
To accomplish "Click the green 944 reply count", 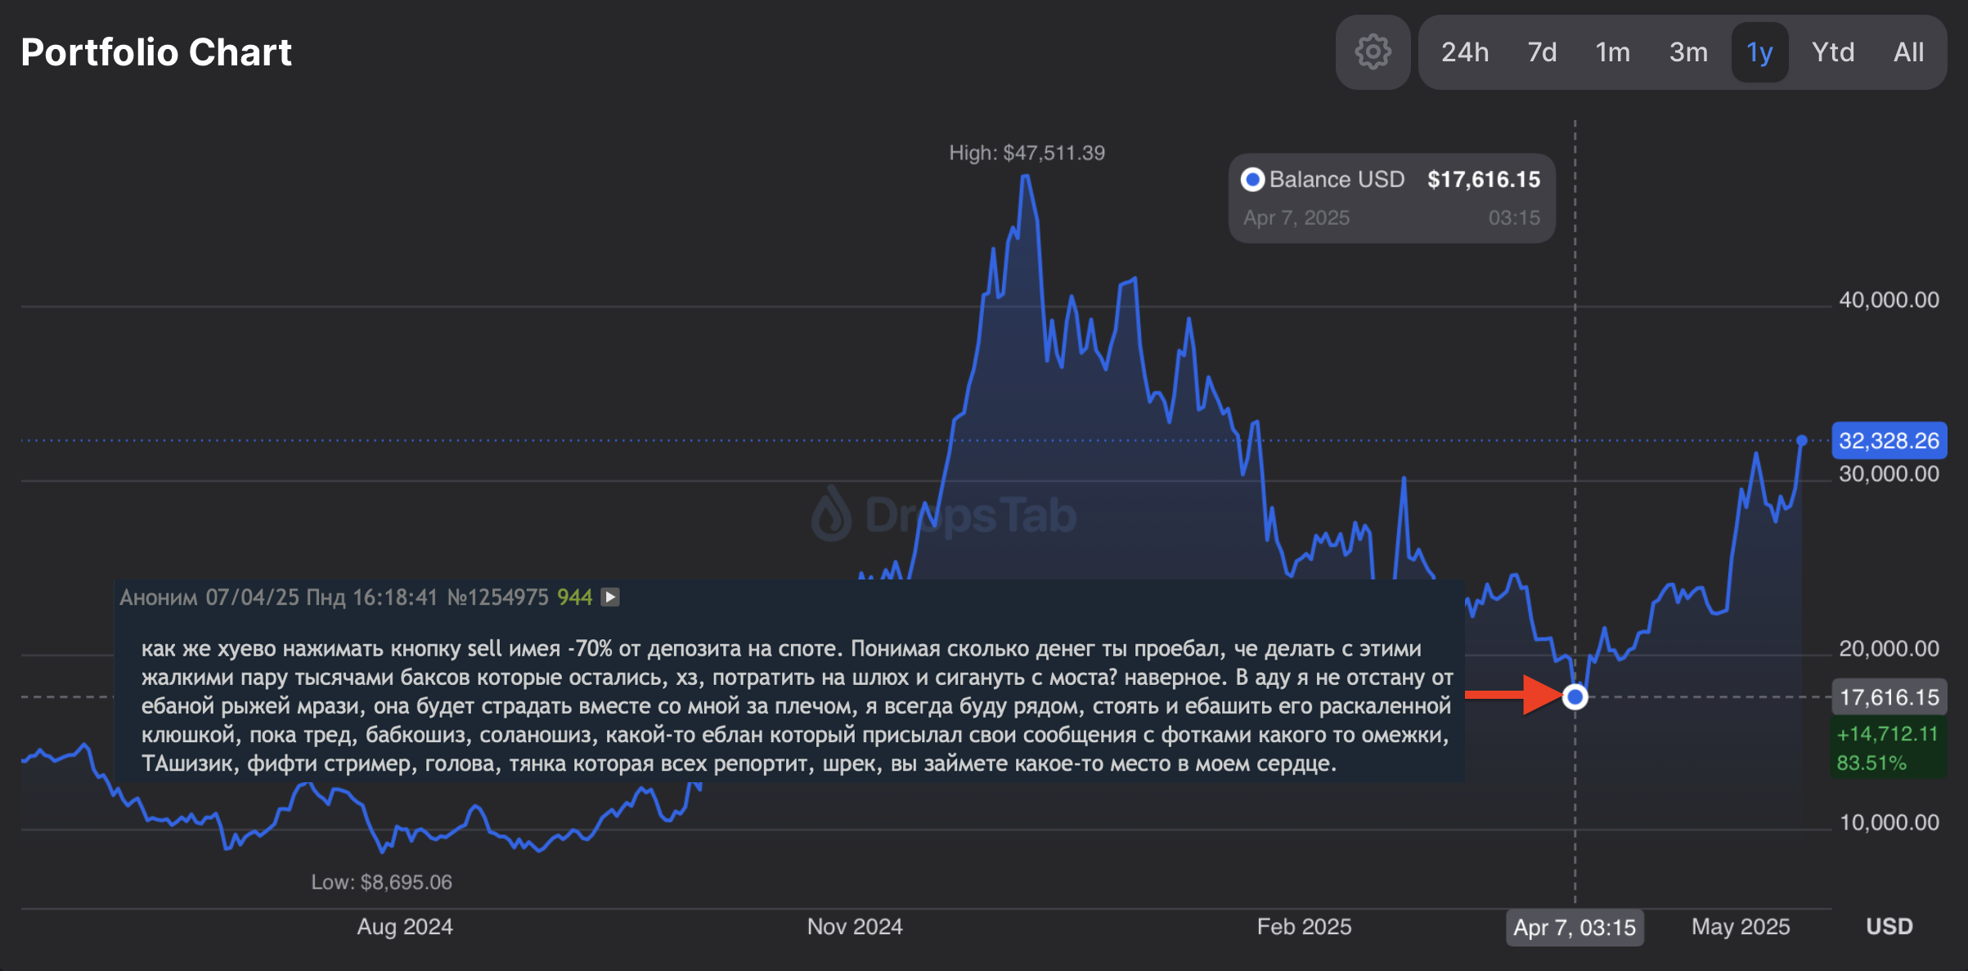I will coord(574,597).
